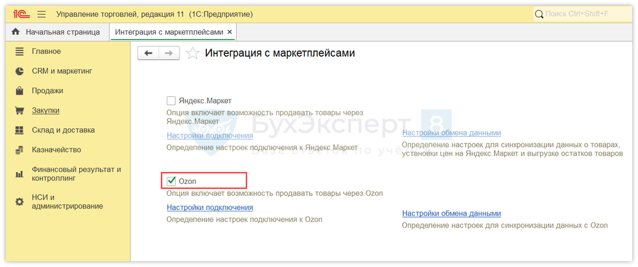Open the CRM и маркетинг section
This screenshot has height=267, width=638.
pyautogui.click(x=62, y=71)
